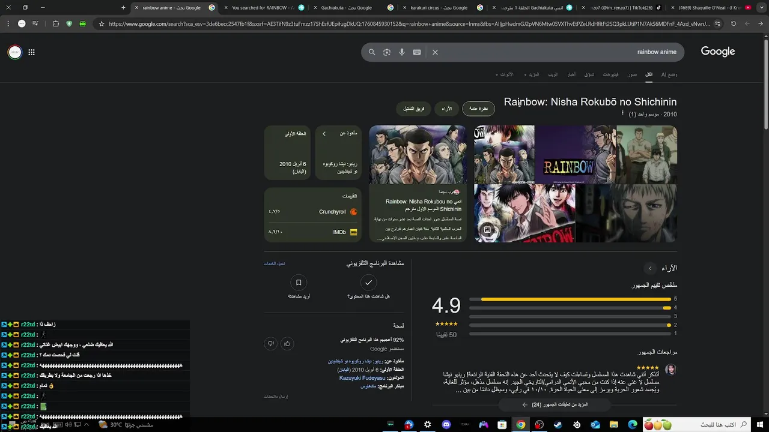The height and width of the screenshot is (432, 769).
Task: Click inside the rainbow anime search field
Action: coord(559,52)
